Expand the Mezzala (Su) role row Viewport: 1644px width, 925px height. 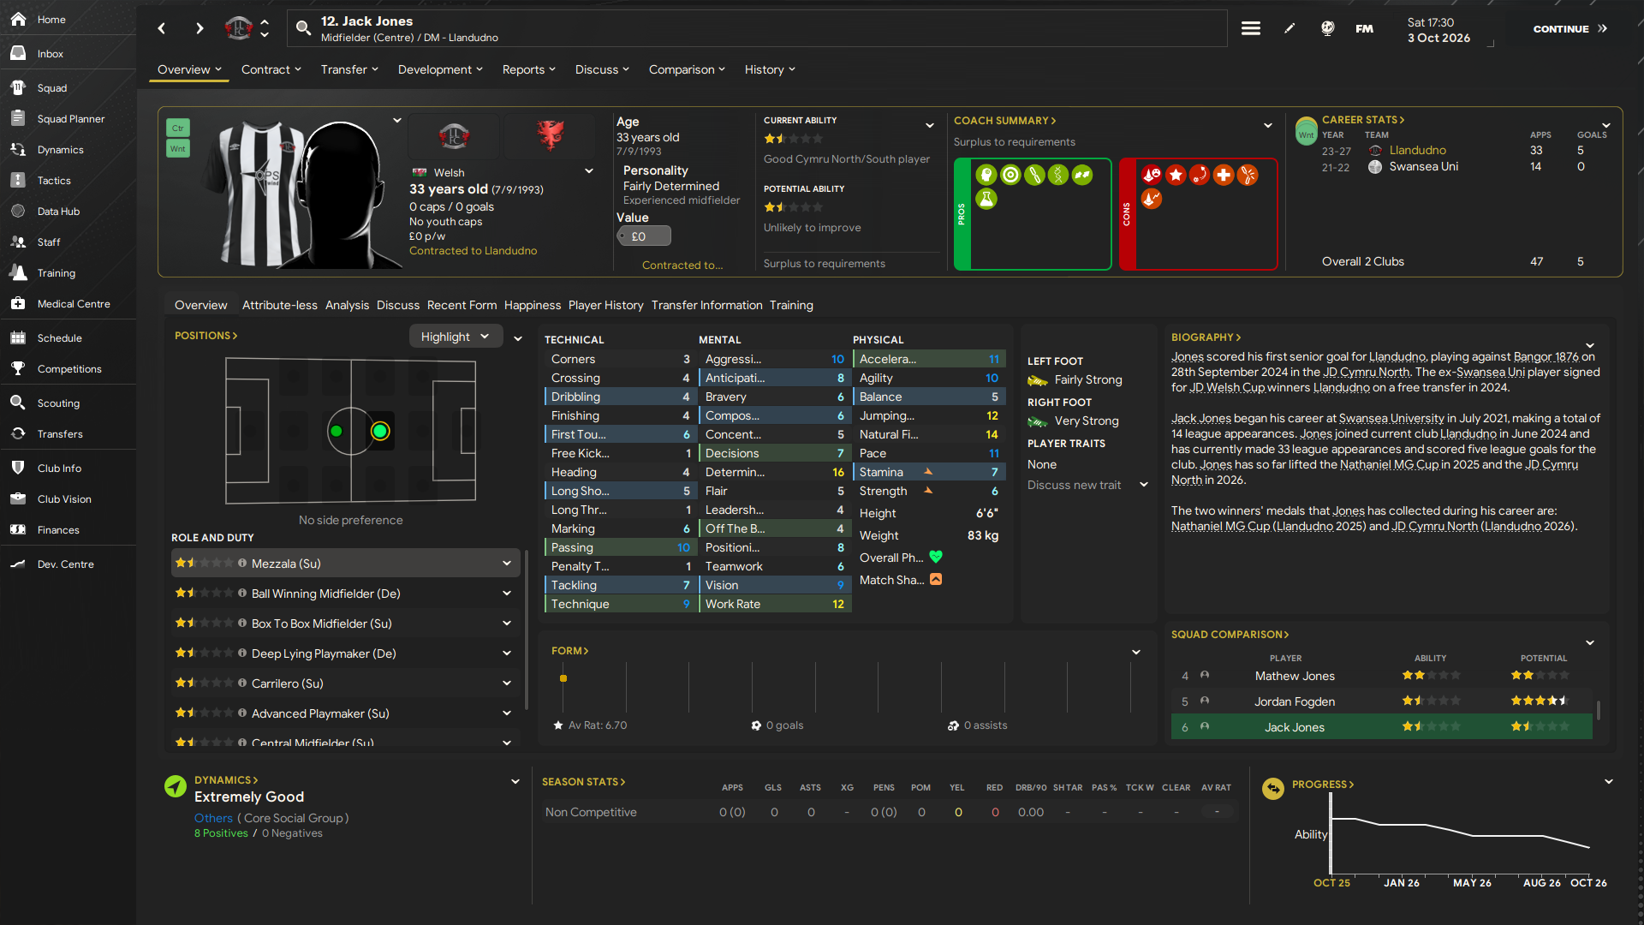(x=507, y=564)
